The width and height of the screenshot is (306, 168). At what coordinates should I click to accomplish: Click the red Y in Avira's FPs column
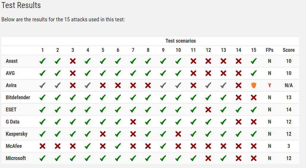click(x=269, y=85)
